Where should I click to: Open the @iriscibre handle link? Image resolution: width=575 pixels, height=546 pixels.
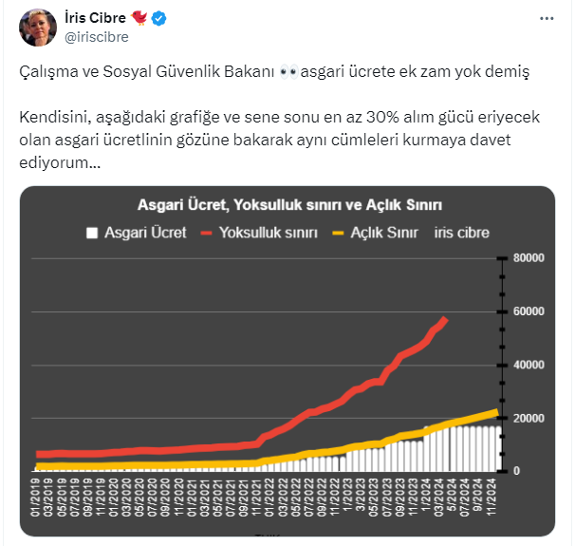click(x=95, y=37)
